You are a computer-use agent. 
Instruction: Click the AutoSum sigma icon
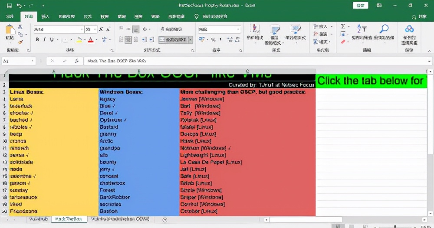coord(343,26)
